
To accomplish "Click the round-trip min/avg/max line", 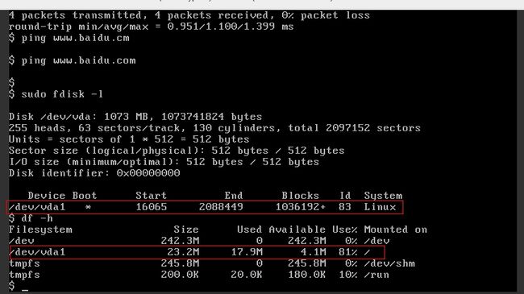I will [x=152, y=27].
